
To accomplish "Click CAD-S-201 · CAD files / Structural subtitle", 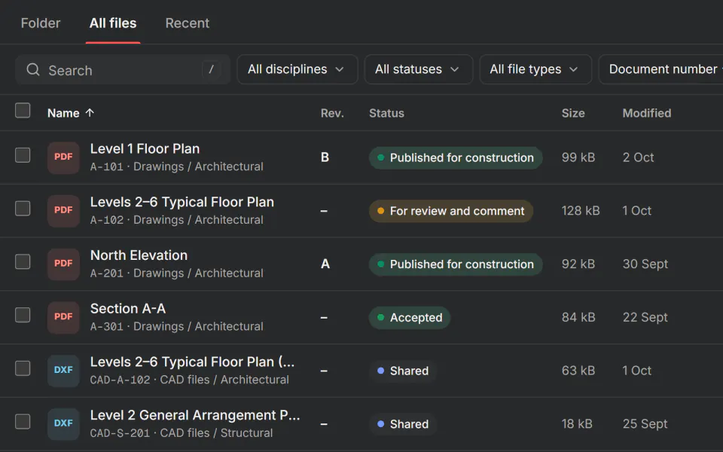I will (x=182, y=433).
